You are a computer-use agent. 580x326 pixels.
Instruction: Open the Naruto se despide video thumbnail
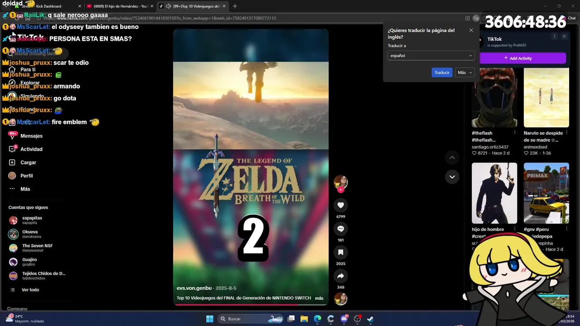546,97
